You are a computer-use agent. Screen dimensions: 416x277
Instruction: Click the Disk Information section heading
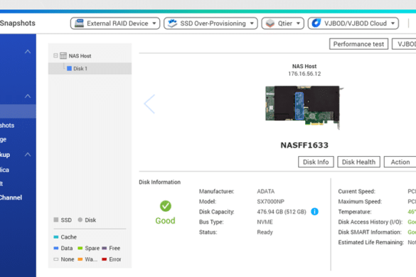coord(160,182)
